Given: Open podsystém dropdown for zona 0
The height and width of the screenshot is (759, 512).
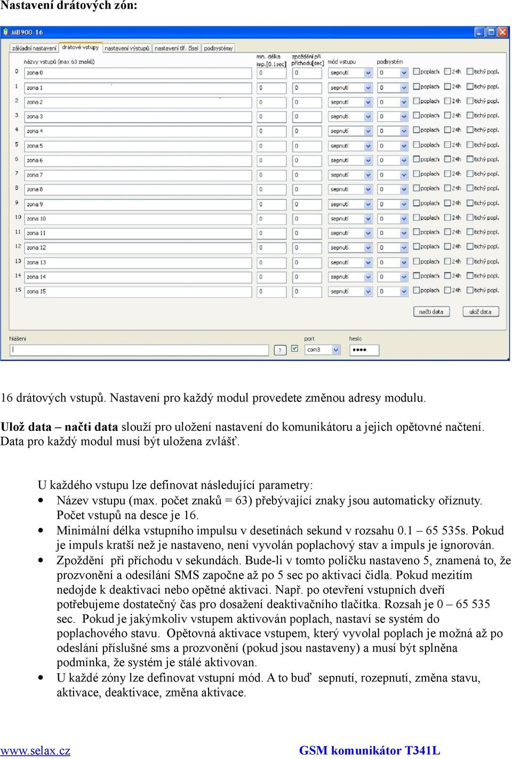Looking at the screenshot, I should click(x=393, y=73).
